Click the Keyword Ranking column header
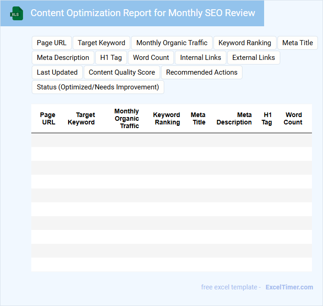The width and height of the screenshot is (323, 306). point(167,118)
